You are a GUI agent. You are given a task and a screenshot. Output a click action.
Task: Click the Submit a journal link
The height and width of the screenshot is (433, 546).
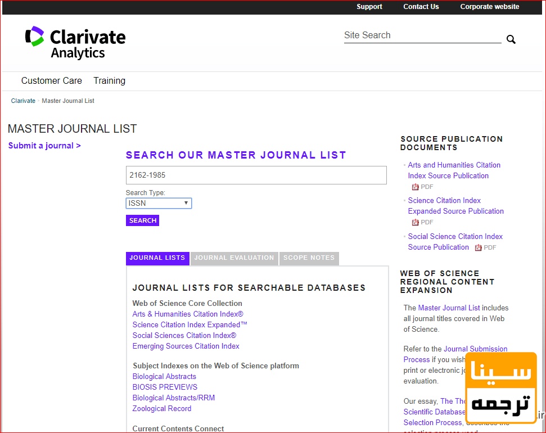click(x=44, y=146)
